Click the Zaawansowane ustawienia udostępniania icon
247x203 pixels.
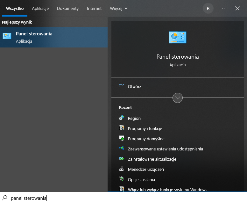click(121, 149)
